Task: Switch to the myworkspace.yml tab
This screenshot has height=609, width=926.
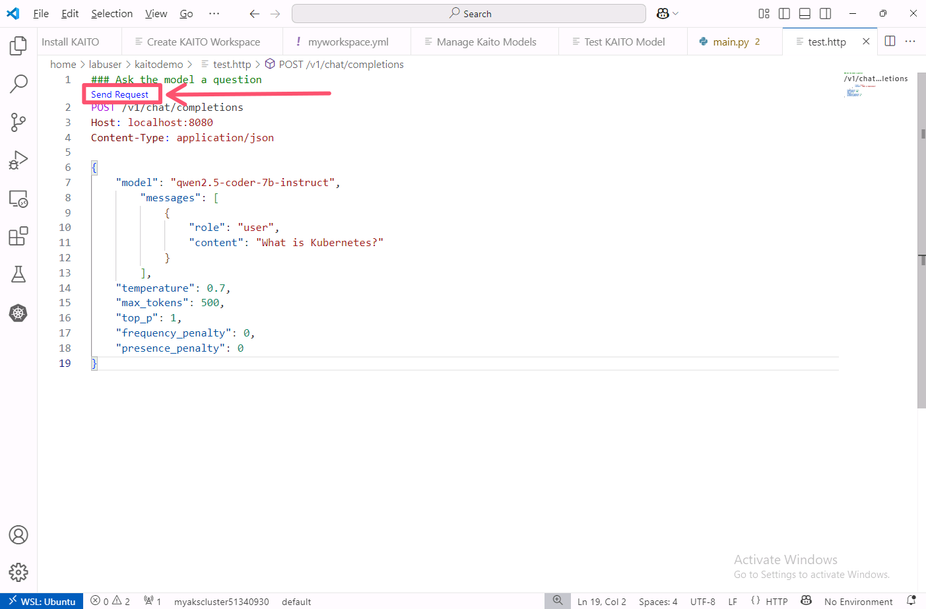Action: tap(348, 42)
